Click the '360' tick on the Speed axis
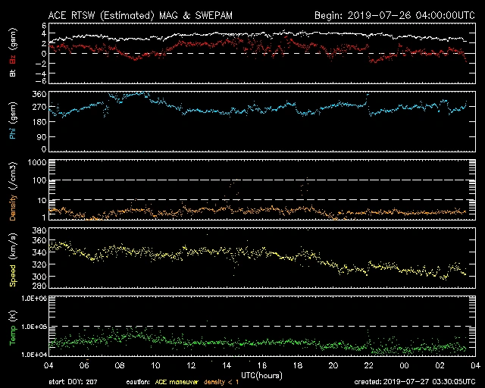The width and height of the screenshot is (485, 388). tap(39, 240)
